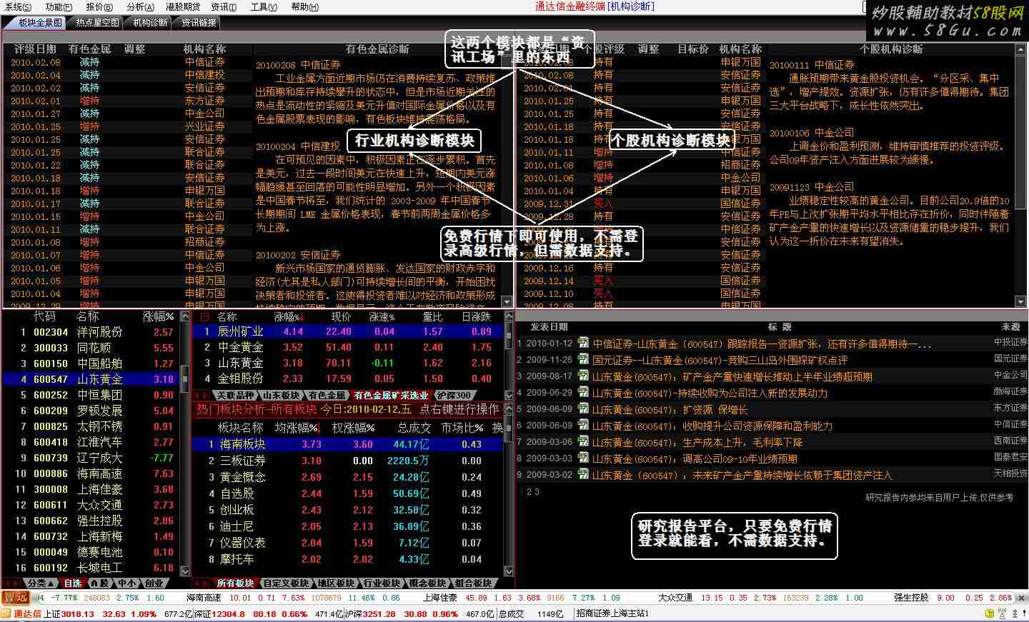Click the yellow folder icon in status bar
1029x622 pixels.
[x=990, y=613]
